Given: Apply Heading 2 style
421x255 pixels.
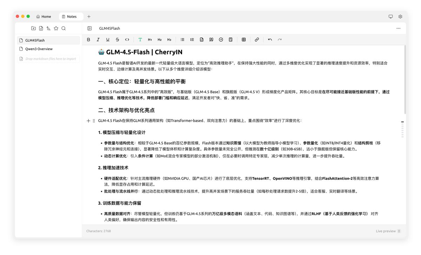Looking at the screenshot, I should point(159,40).
